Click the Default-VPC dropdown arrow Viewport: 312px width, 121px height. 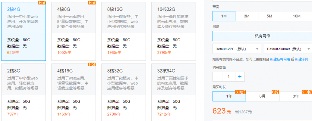[257, 49]
